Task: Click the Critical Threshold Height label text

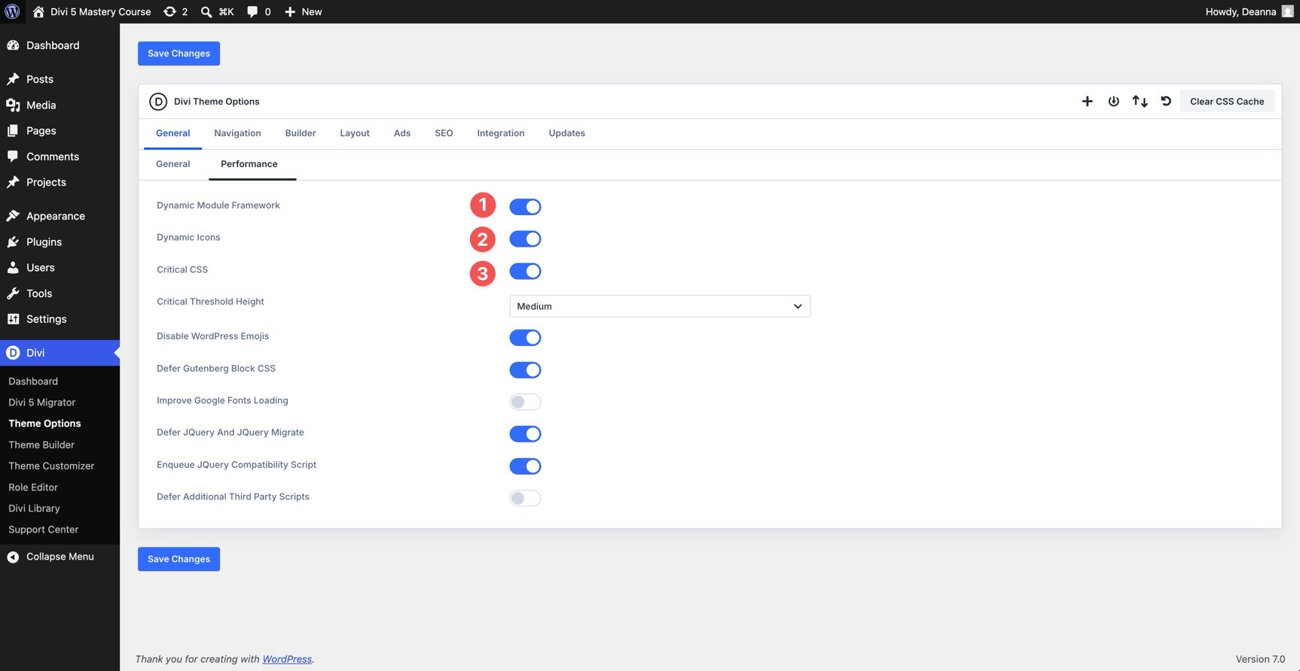Action: click(x=210, y=302)
